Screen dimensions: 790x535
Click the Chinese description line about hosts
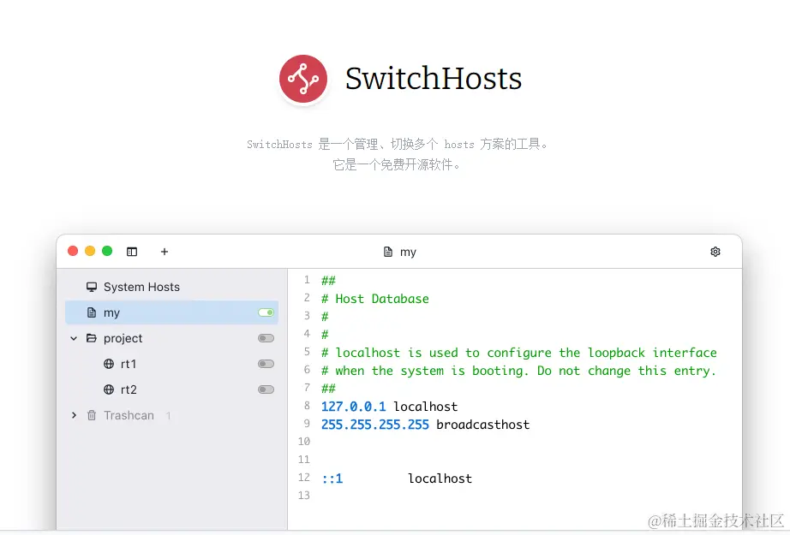[x=397, y=145]
